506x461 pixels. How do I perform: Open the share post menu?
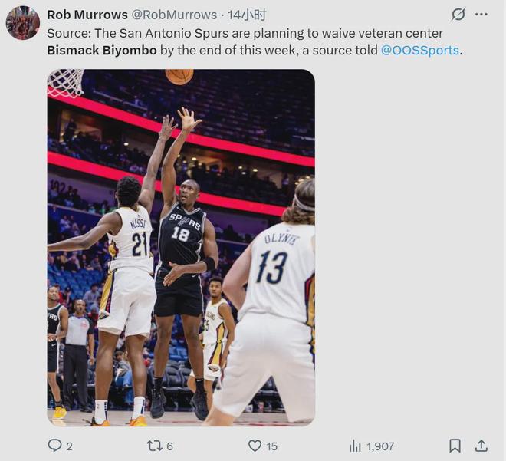pyautogui.click(x=481, y=446)
